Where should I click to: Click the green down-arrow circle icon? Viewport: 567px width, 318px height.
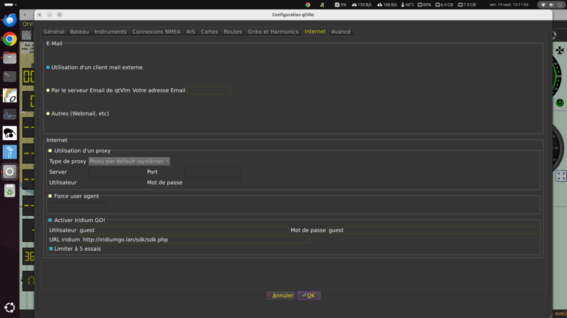(560, 103)
